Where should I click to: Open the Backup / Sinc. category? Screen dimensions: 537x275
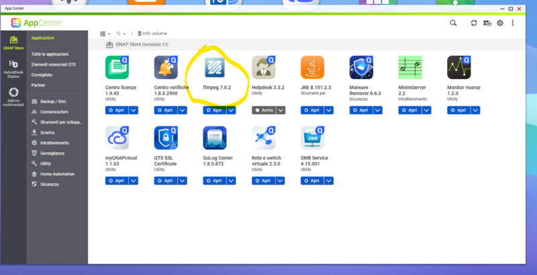(54, 102)
